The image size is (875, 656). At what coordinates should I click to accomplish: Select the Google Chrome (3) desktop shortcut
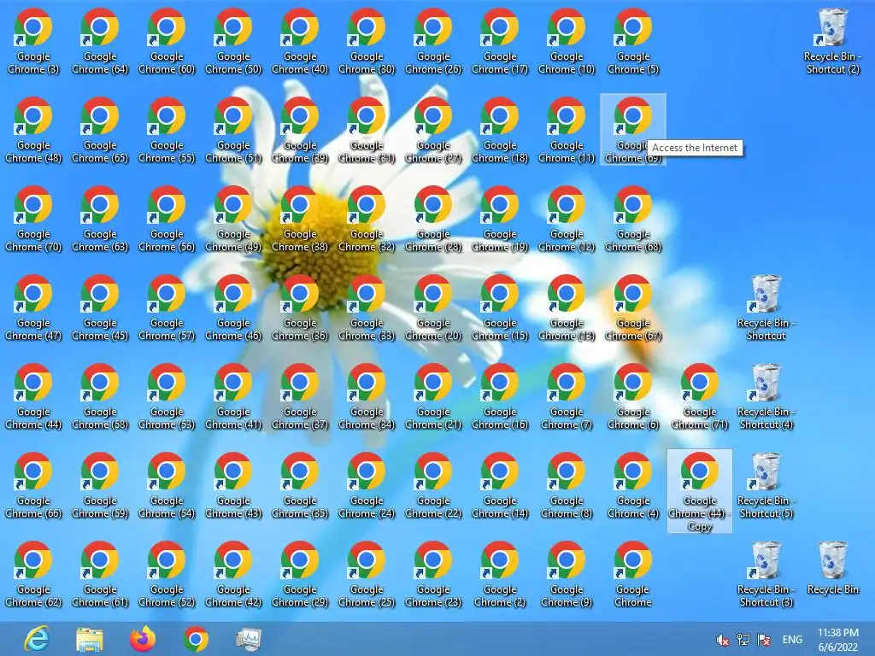[33, 41]
